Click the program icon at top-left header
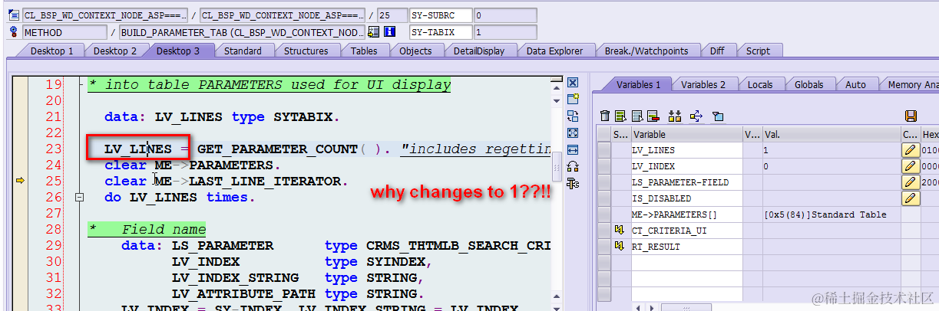Viewport: 939px width, 311px height. point(13,15)
